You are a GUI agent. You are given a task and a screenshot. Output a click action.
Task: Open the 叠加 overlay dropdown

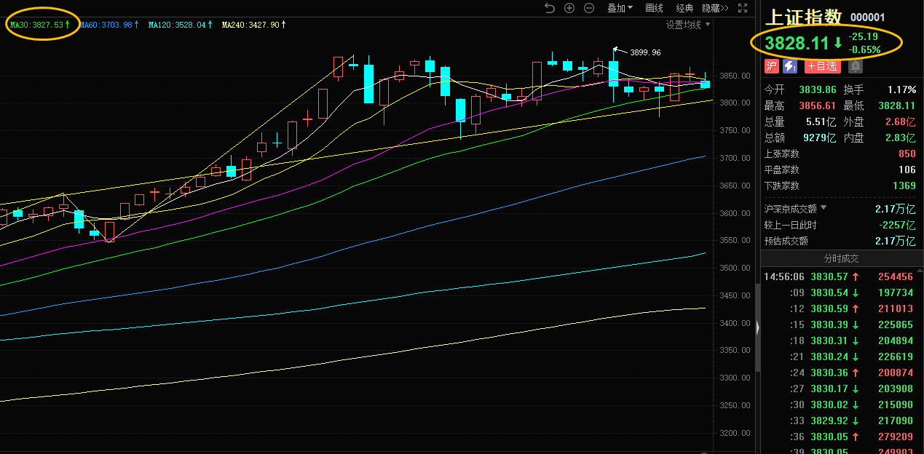620,8
